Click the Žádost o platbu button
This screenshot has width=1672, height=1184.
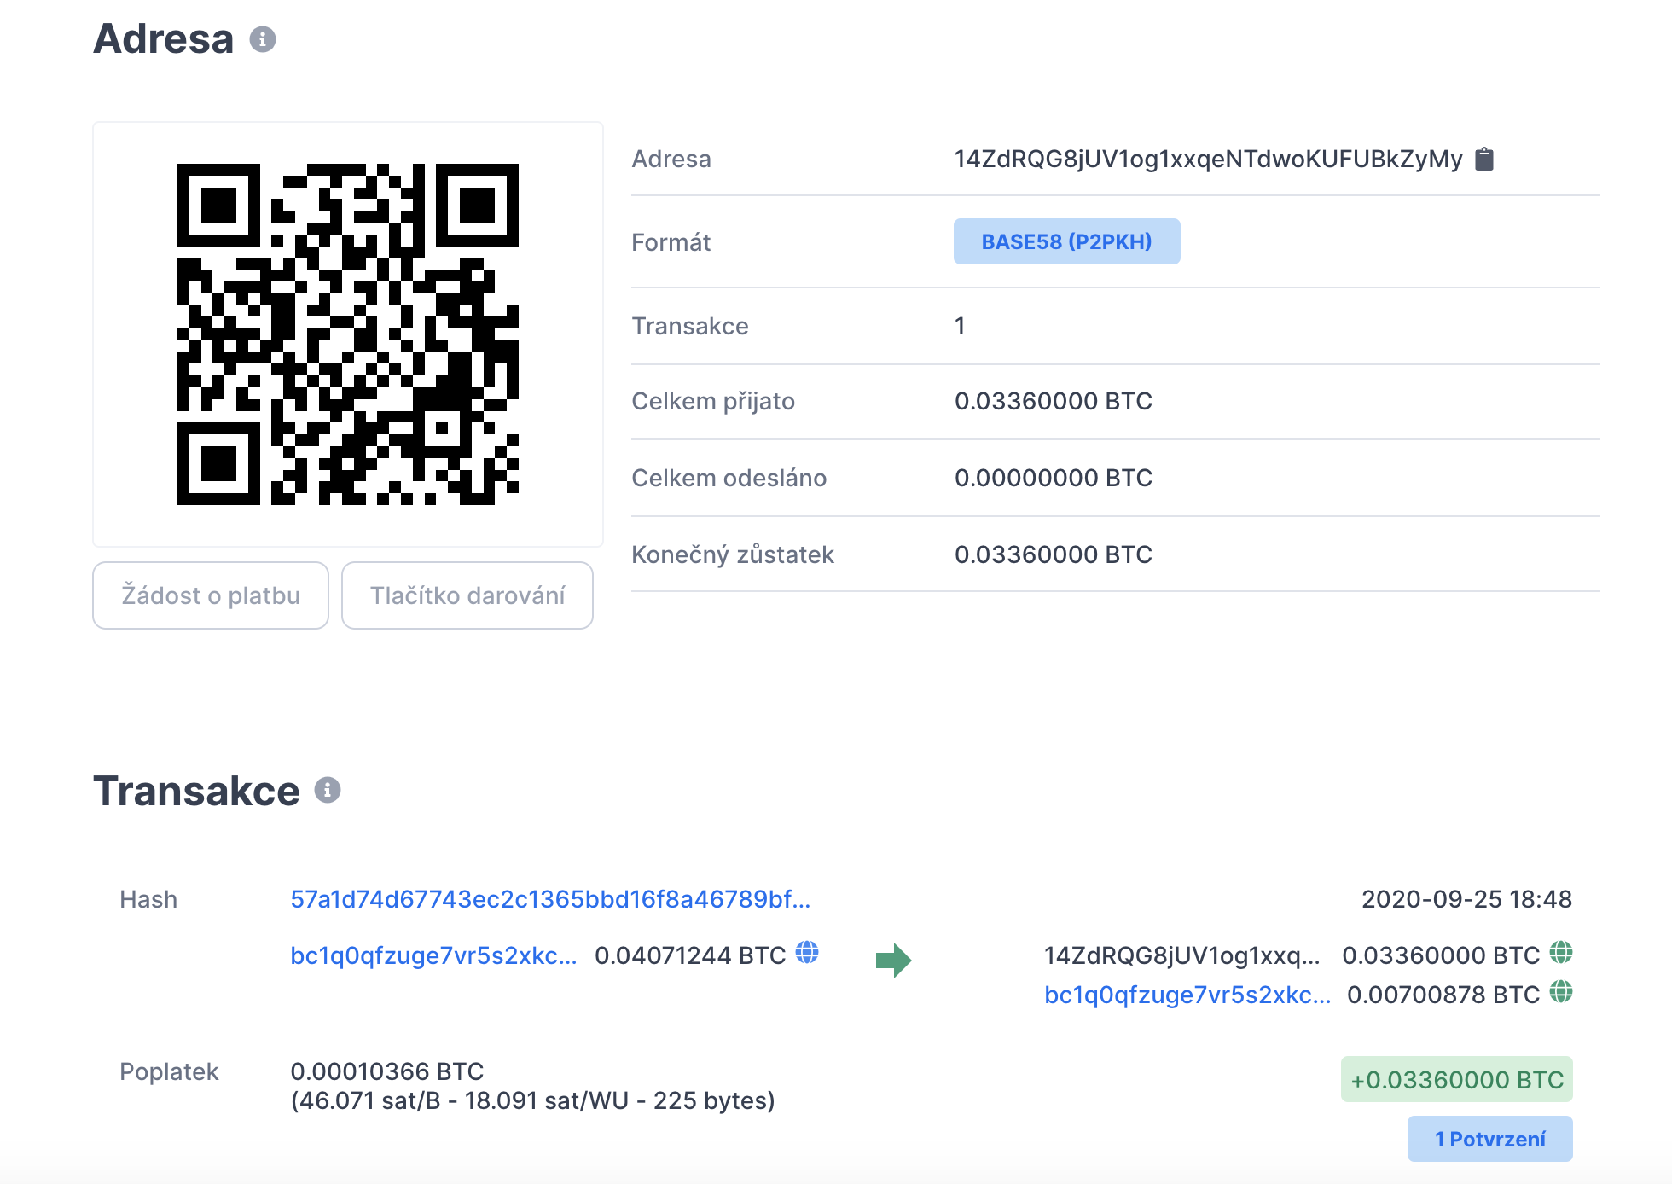(x=211, y=595)
